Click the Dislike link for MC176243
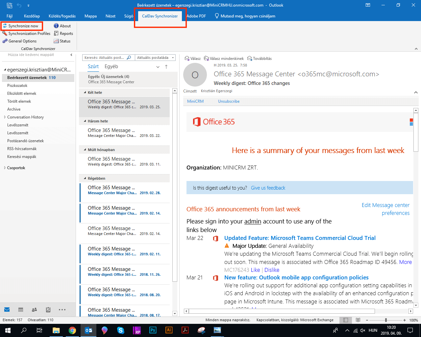 [272, 270]
